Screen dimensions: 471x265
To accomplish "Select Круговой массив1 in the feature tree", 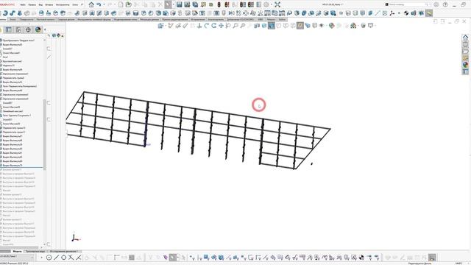I will 13,61.
